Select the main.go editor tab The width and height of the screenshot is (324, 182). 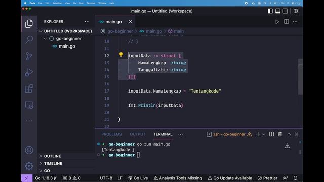[113, 22]
